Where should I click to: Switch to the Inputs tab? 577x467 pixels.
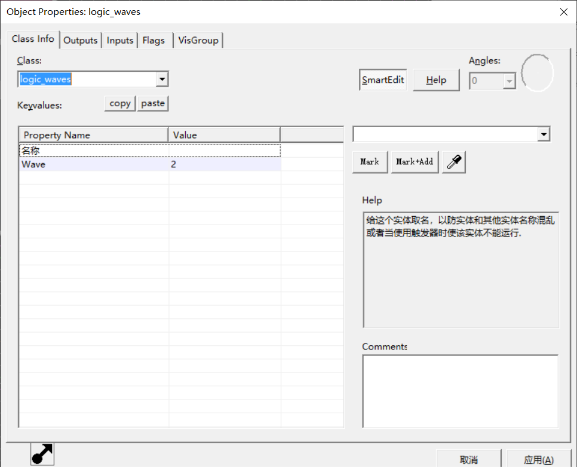tap(120, 40)
